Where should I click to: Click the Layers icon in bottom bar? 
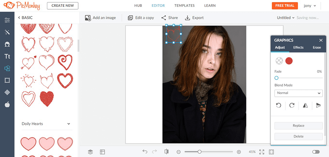click(90, 152)
